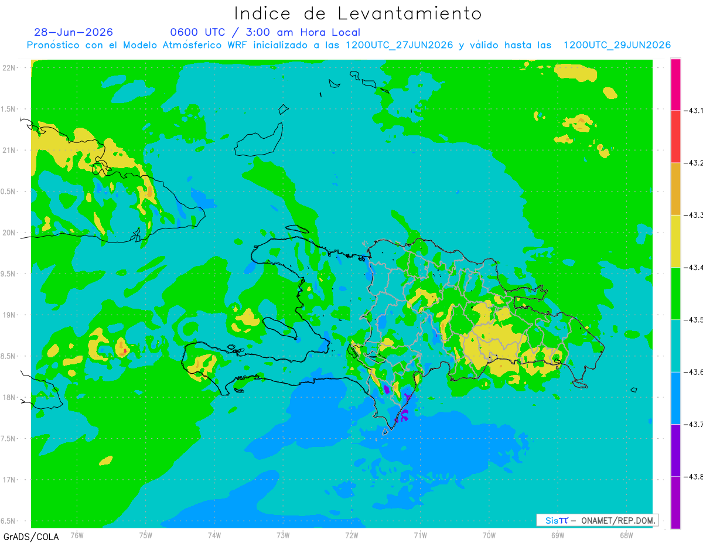Click the '1200UTC_29JUN2026' valid-until time
This screenshot has height=543, width=703.
pos(617,45)
